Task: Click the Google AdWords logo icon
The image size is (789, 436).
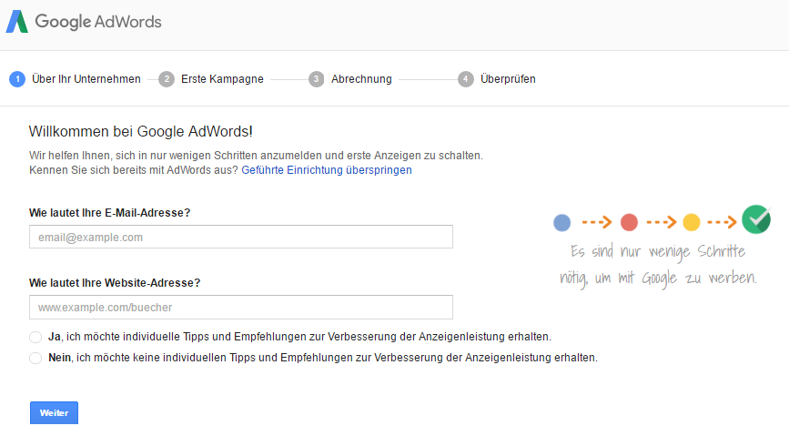Action: [x=17, y=22]
